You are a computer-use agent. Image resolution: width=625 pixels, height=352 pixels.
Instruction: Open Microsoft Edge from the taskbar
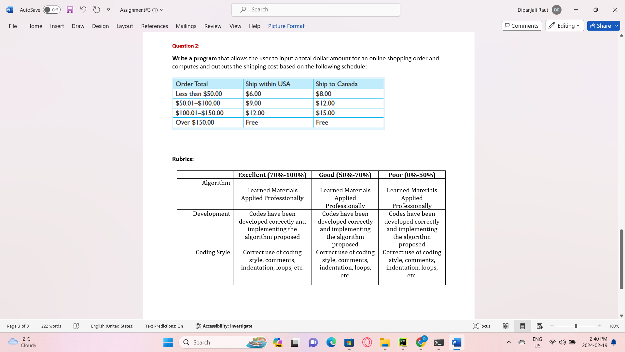(x=331, y=342)
